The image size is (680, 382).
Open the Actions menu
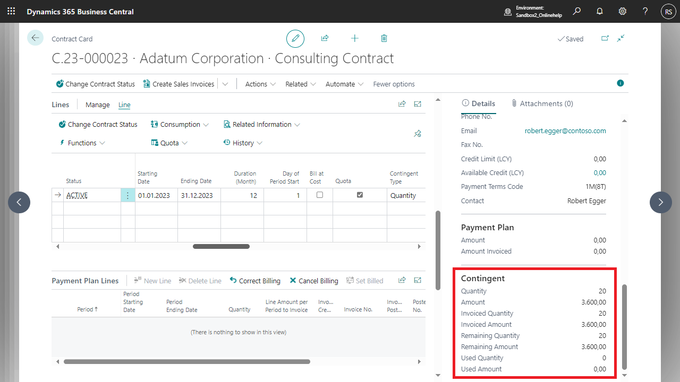(x=260, y=84)
